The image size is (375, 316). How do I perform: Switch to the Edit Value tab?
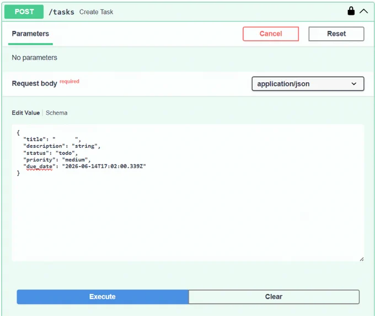(26, 113)
